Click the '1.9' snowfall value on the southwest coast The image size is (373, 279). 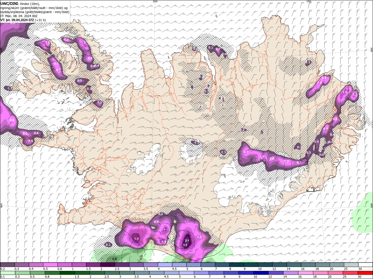tap(136, 239)
